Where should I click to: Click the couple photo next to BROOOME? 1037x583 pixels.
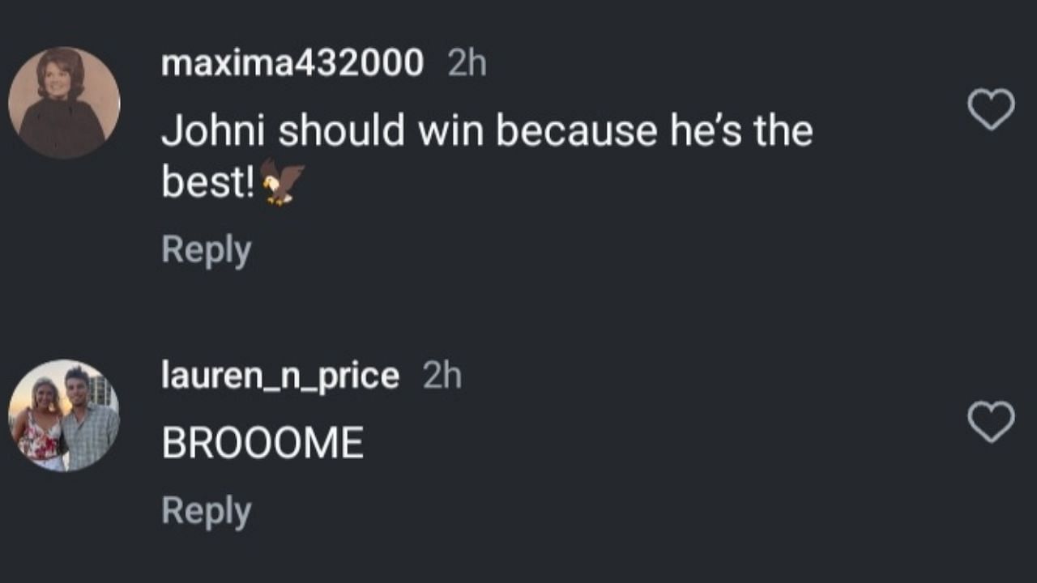point(64,415)
